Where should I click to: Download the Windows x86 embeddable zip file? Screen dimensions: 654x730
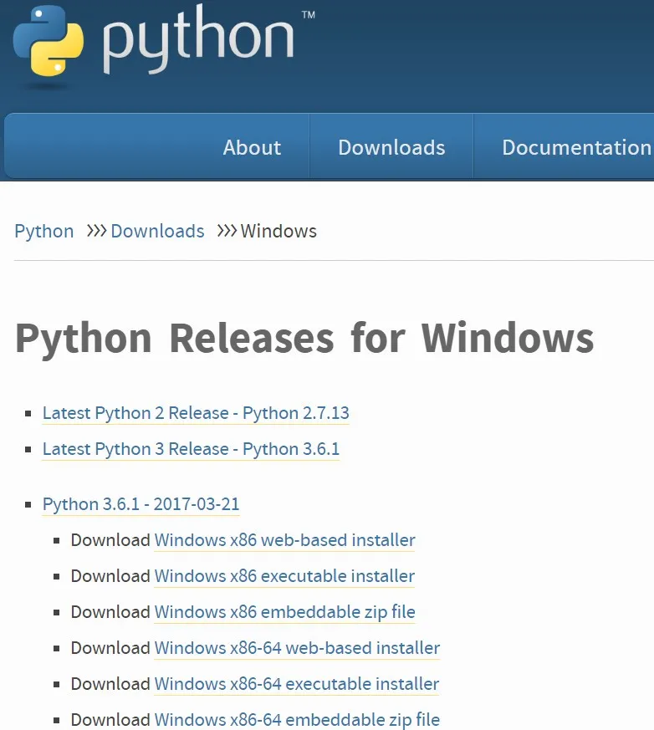click(x=284, y=612)
